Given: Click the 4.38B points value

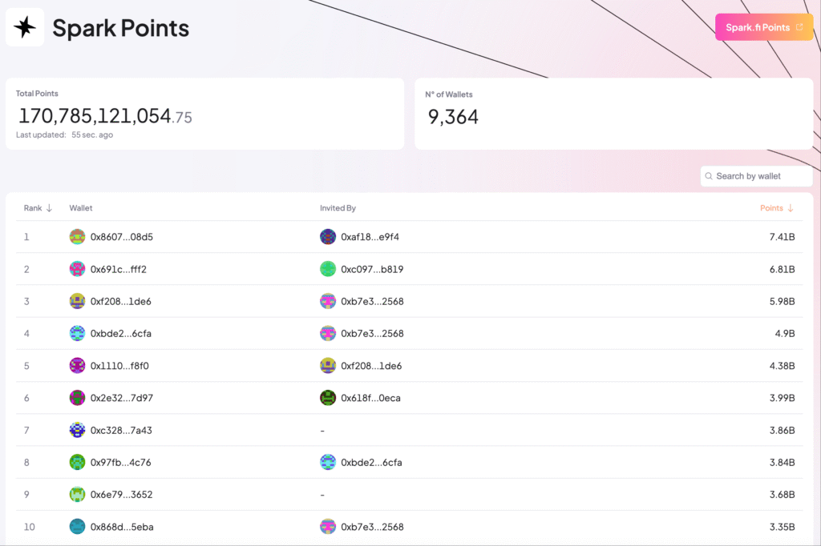Looking at the screenshot, I should click(x=782, y=366).
